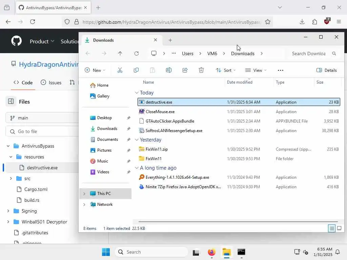Click the Users breadcrumb in address bar

[x=187, y=53]
